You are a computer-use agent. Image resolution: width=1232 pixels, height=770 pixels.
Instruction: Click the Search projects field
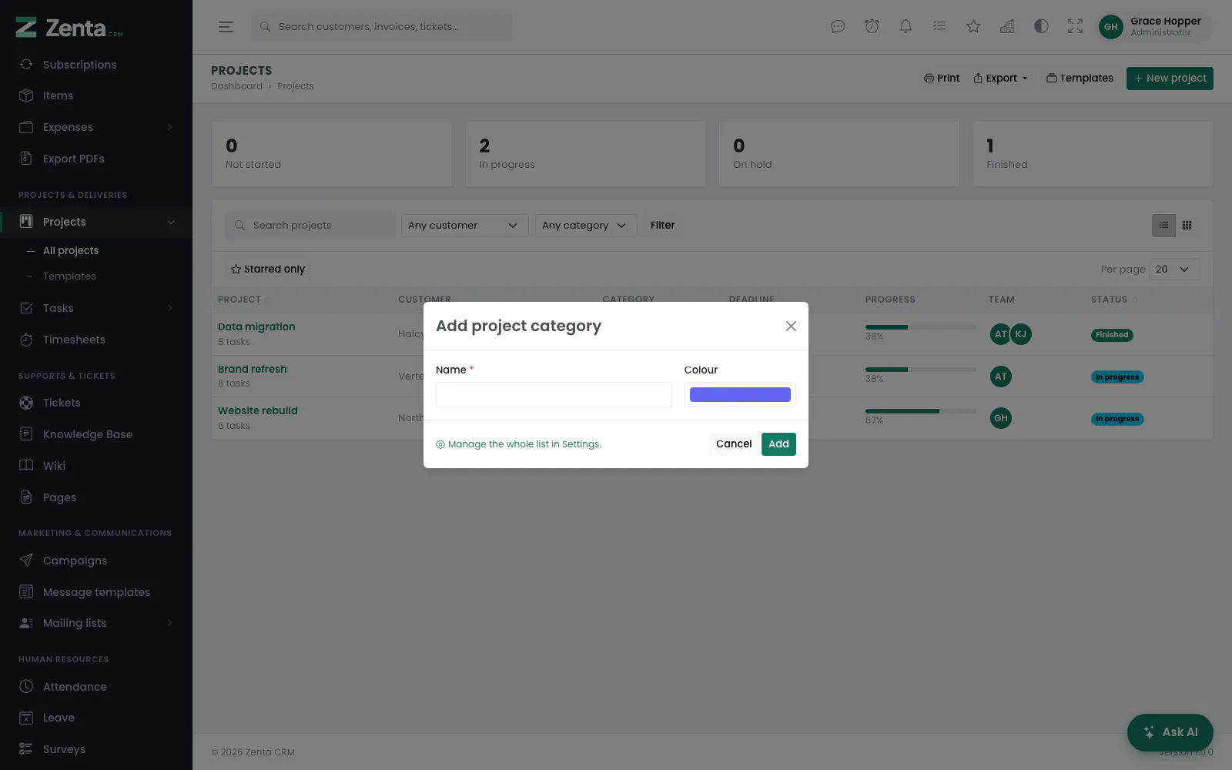(x=310, y=226)
